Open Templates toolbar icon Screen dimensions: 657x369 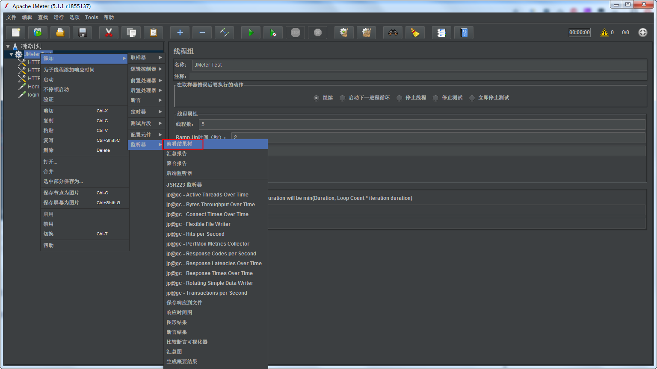click(38, 32)
